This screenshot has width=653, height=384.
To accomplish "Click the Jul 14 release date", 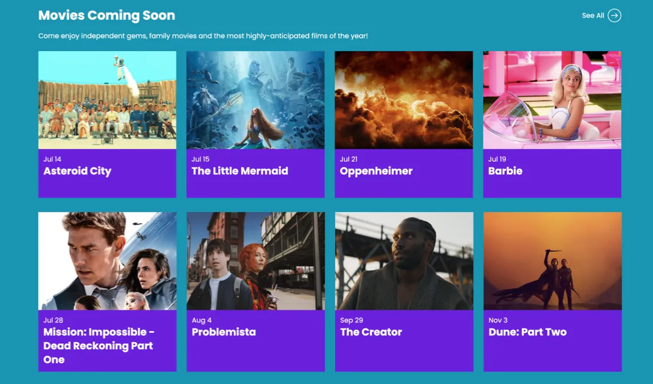I will click(x=52, y=159).
